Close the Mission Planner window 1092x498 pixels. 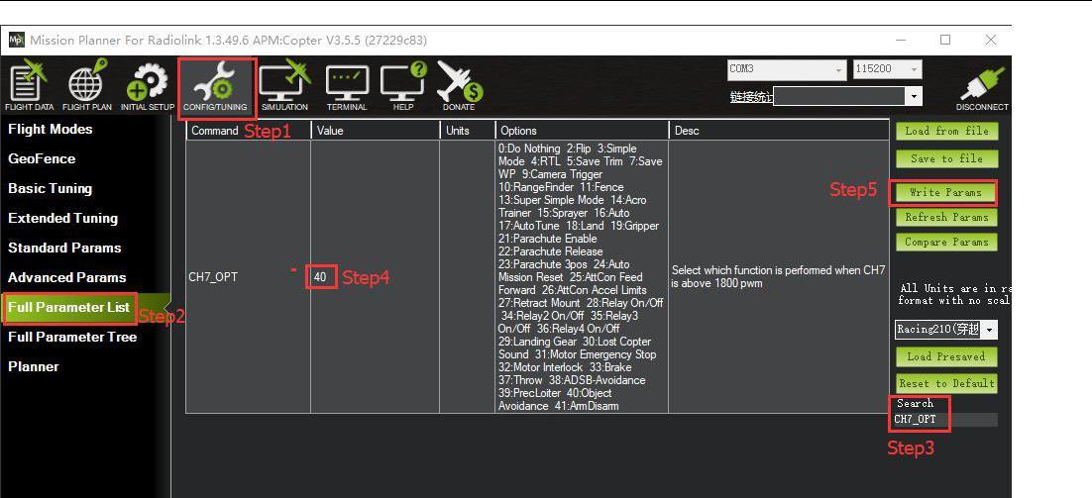point(990,41)
